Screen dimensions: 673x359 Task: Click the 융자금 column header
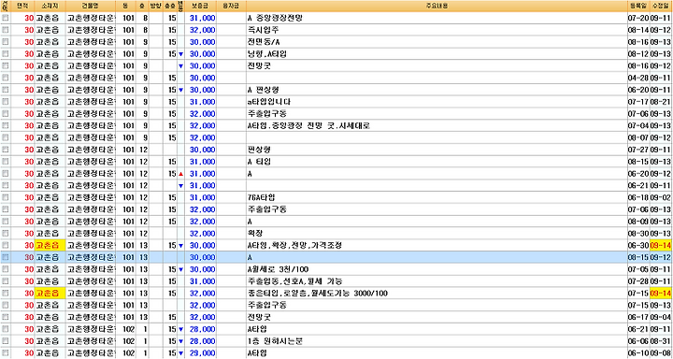click(x=231, y=6)
